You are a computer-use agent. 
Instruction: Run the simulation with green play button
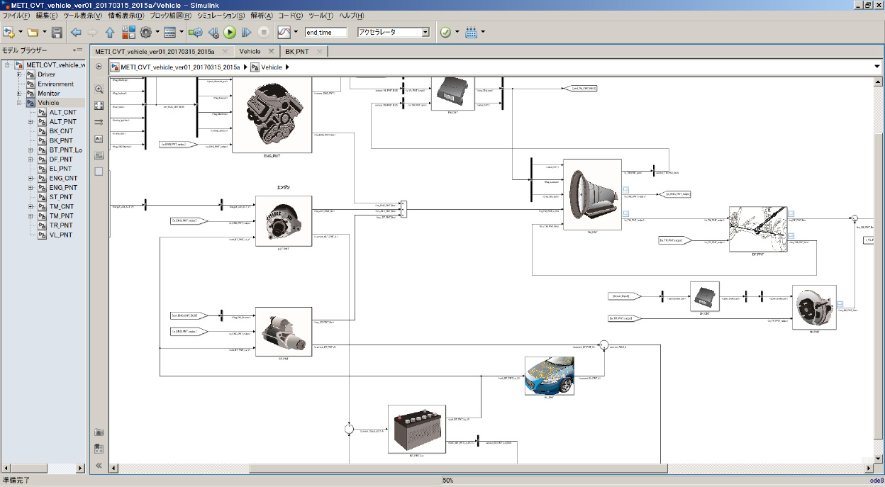click(x=230, y=32)
